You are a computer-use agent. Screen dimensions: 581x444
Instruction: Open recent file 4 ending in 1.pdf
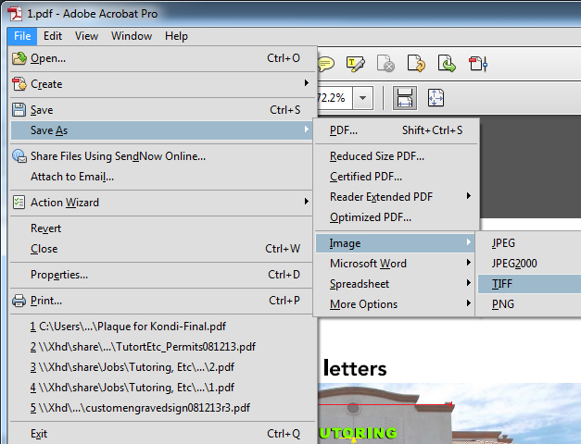click(x=161, y=388)
